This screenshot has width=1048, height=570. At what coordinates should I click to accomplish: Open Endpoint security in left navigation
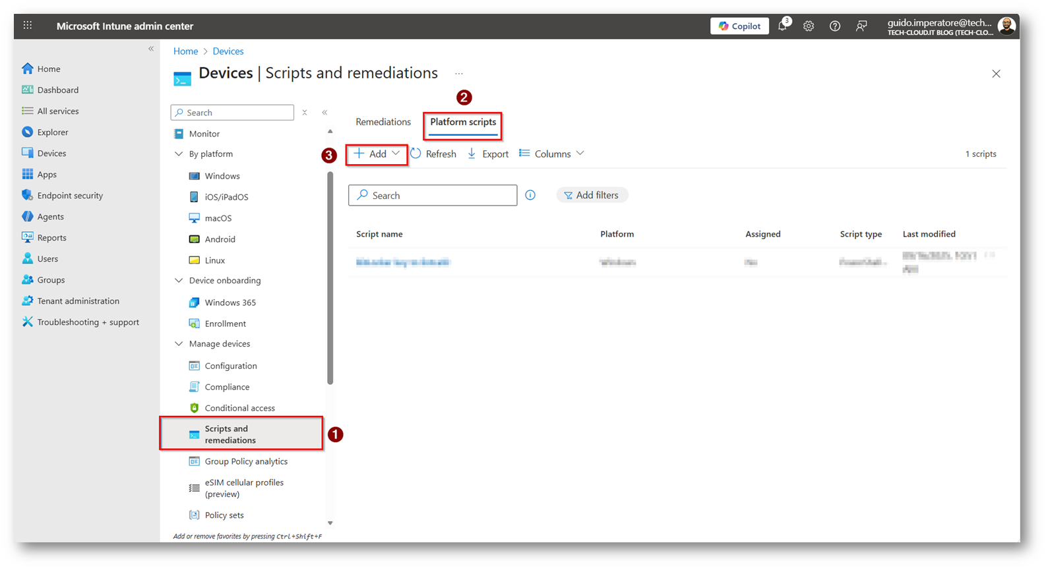pos(70,196)
